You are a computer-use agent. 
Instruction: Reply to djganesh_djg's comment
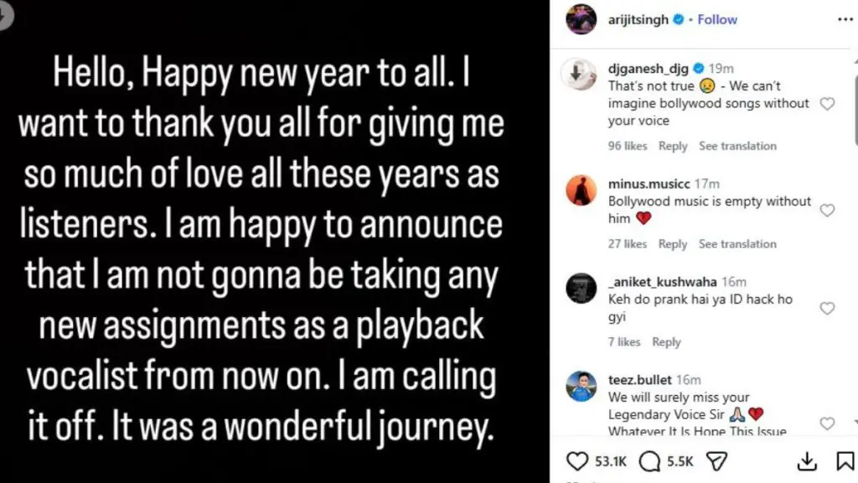673,146
